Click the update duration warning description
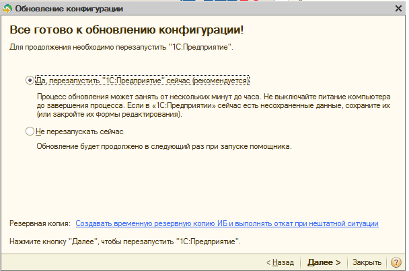 [213, 106]
